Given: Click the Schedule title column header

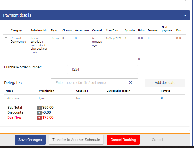Looking at the screenshot, I should (x=39, y=31).
